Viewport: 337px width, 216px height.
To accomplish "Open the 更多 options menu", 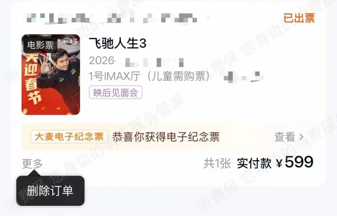I will click(32, 164).
